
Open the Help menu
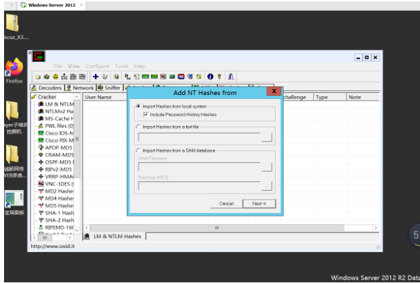[x=140, y=66]
